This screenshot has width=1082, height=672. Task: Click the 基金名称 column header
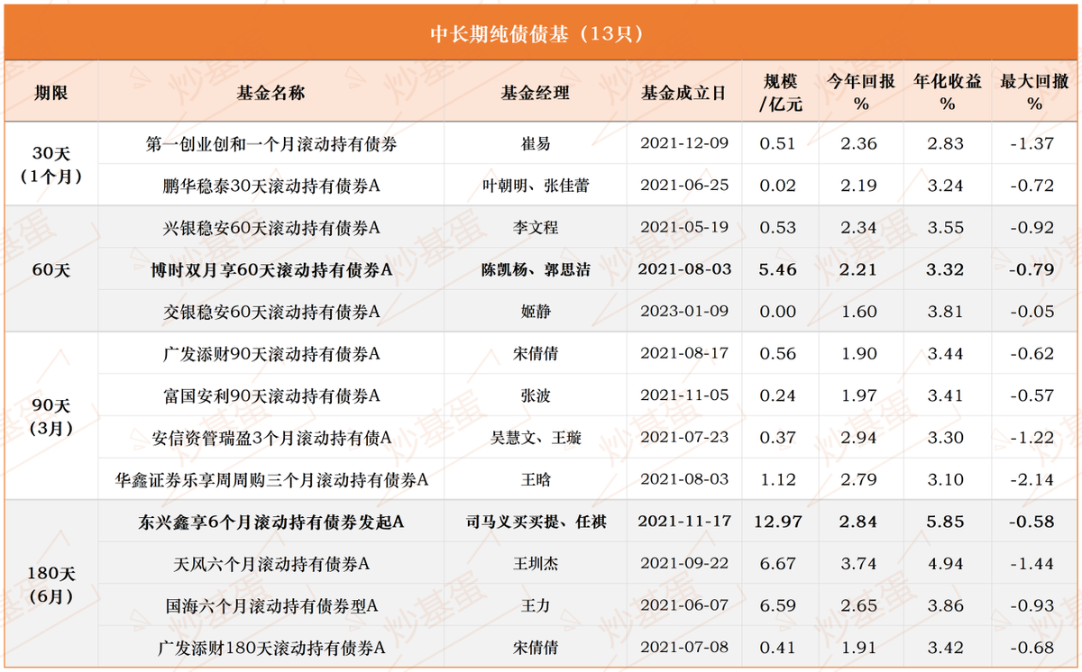270,93
